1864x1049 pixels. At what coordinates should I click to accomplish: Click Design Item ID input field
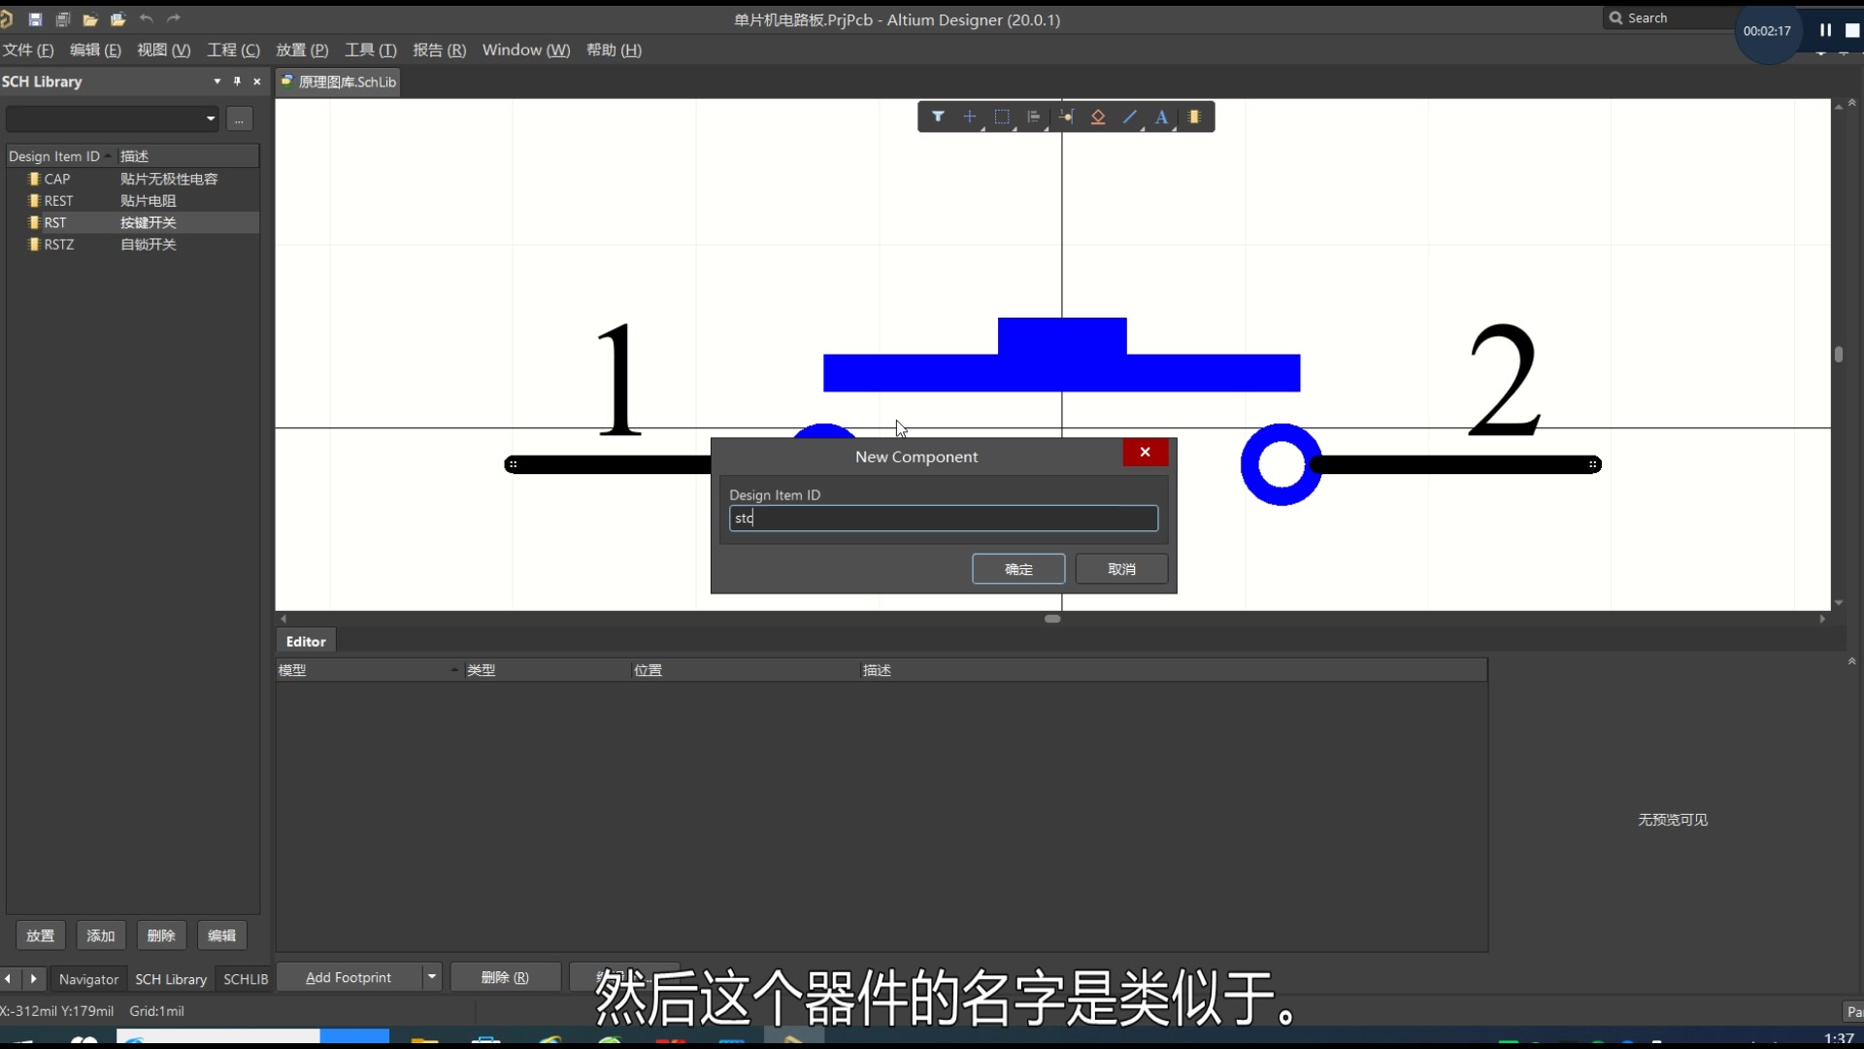pyautogui.click(x=944, y=518)
